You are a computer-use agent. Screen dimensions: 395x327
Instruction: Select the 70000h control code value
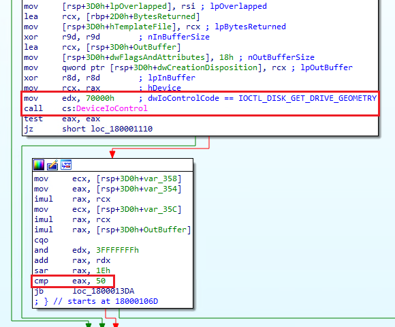[x=100, y=98]
